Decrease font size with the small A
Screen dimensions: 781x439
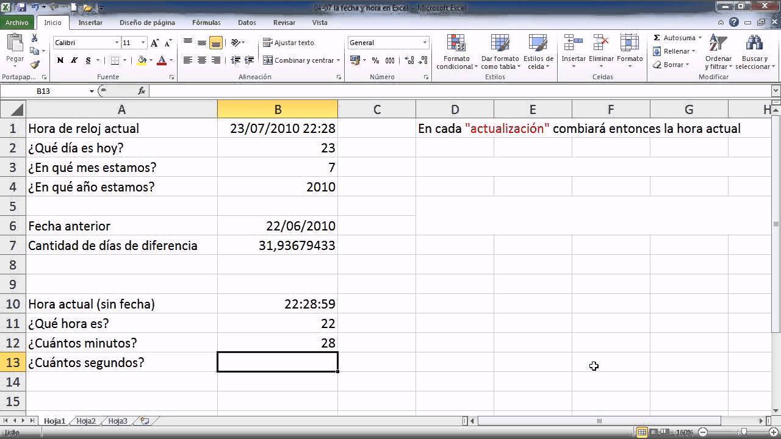(x=167, y=43)
